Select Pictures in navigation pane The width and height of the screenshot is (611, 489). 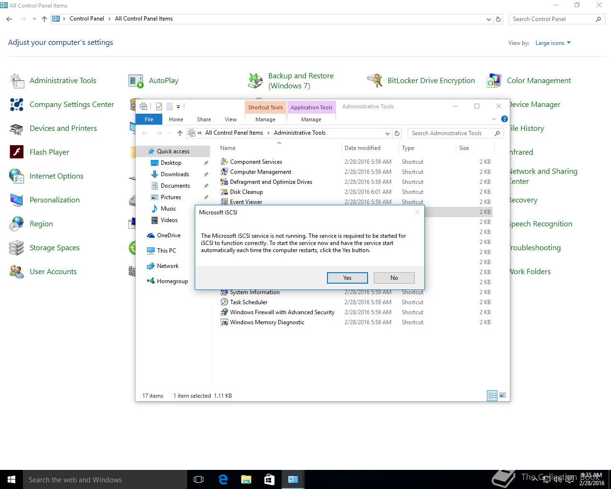click(171, 197)
